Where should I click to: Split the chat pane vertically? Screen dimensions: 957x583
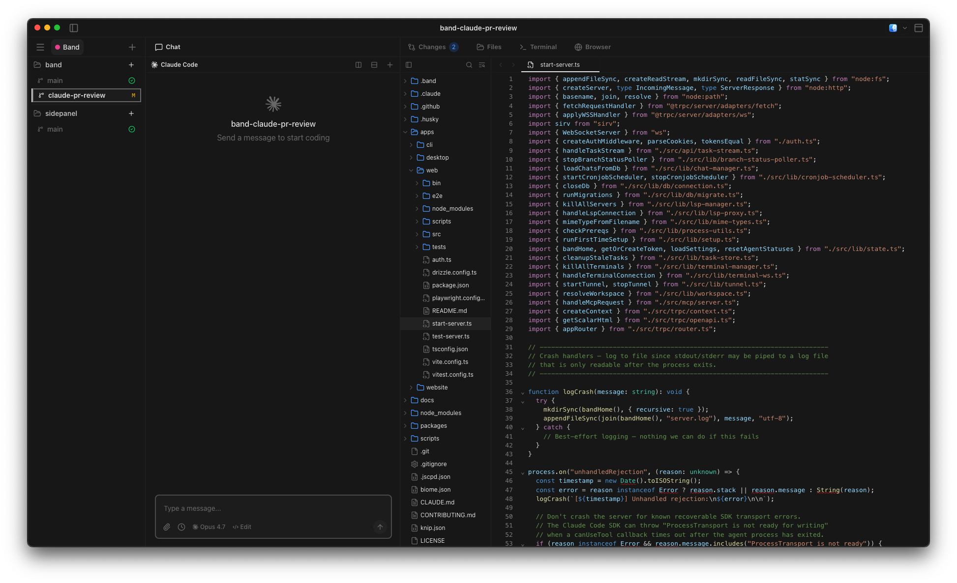359,65
